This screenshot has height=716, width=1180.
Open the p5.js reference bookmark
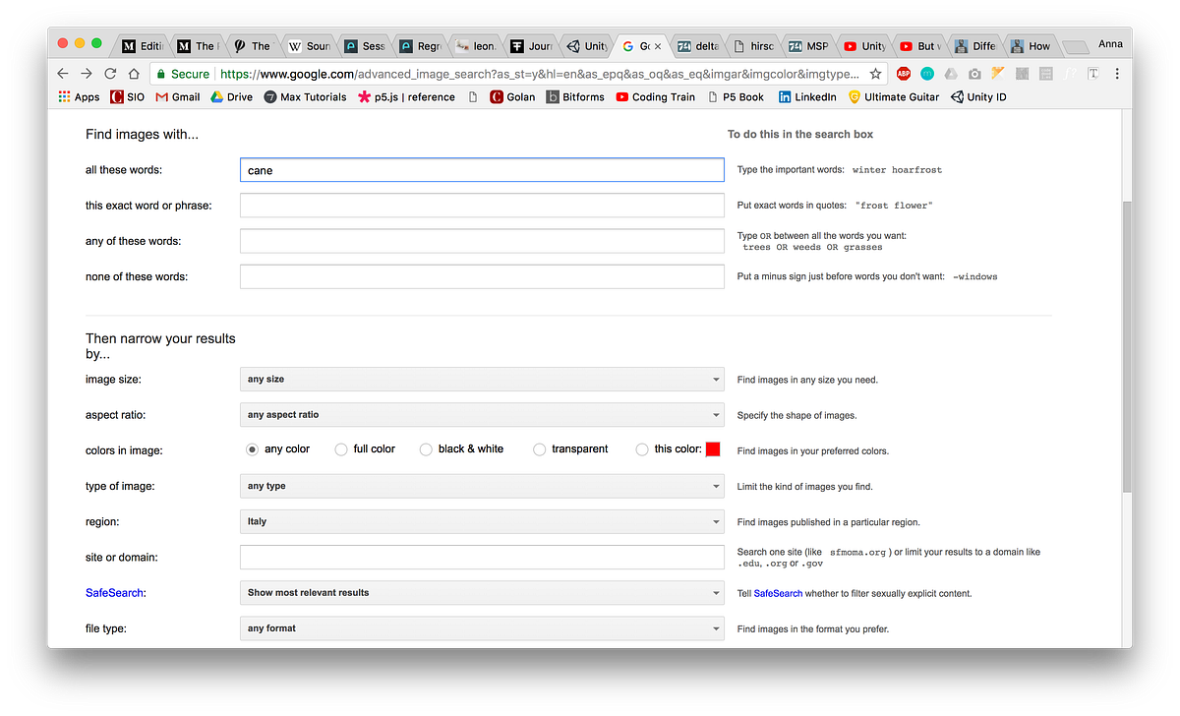(406, 97)
